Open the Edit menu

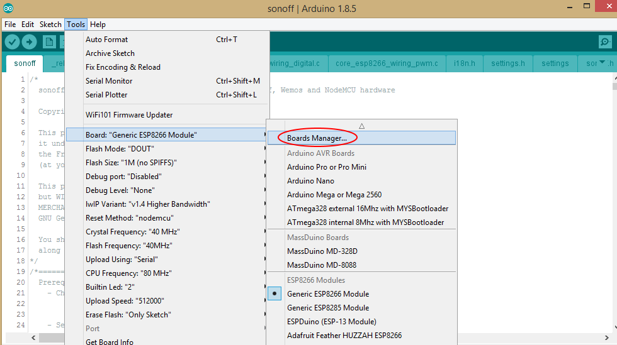28,25
